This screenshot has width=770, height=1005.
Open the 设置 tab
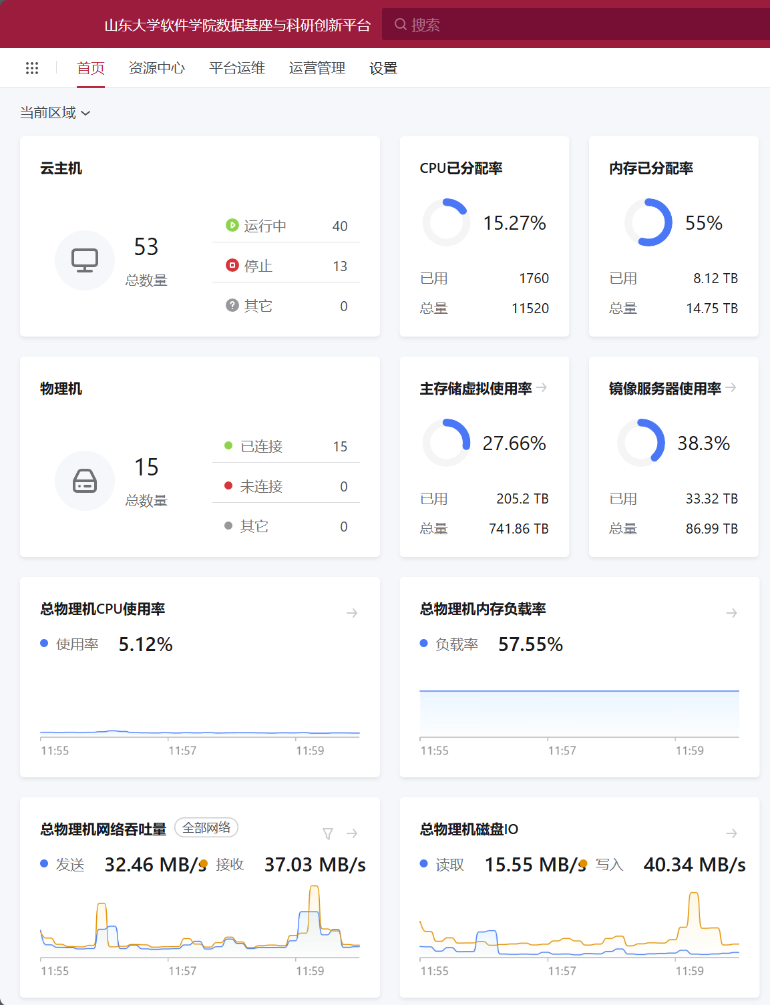click(383, 68)
